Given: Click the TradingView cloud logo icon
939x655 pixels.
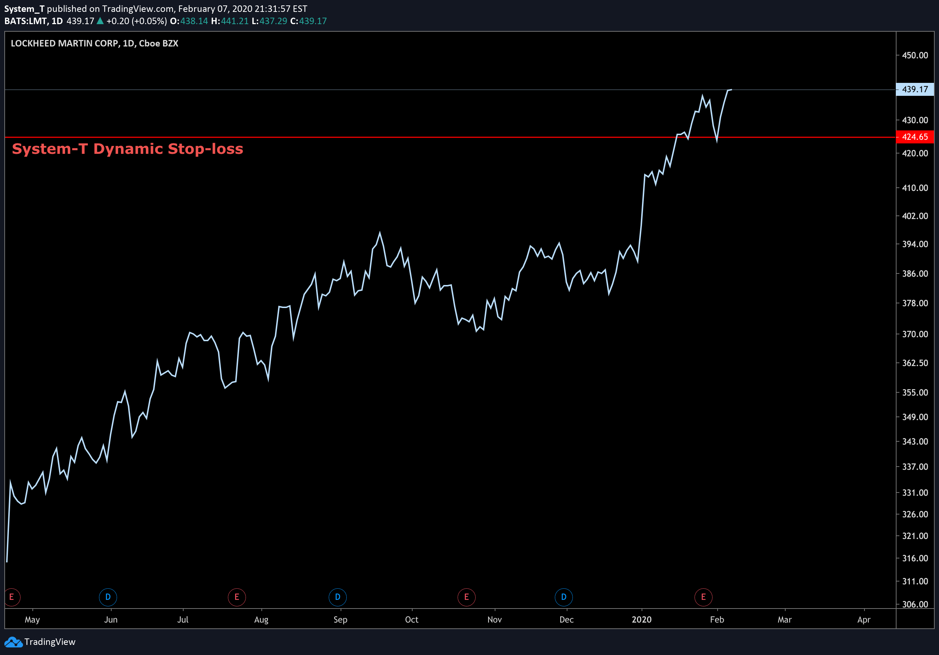Looking at the screenshot, I should coord(13,642).
